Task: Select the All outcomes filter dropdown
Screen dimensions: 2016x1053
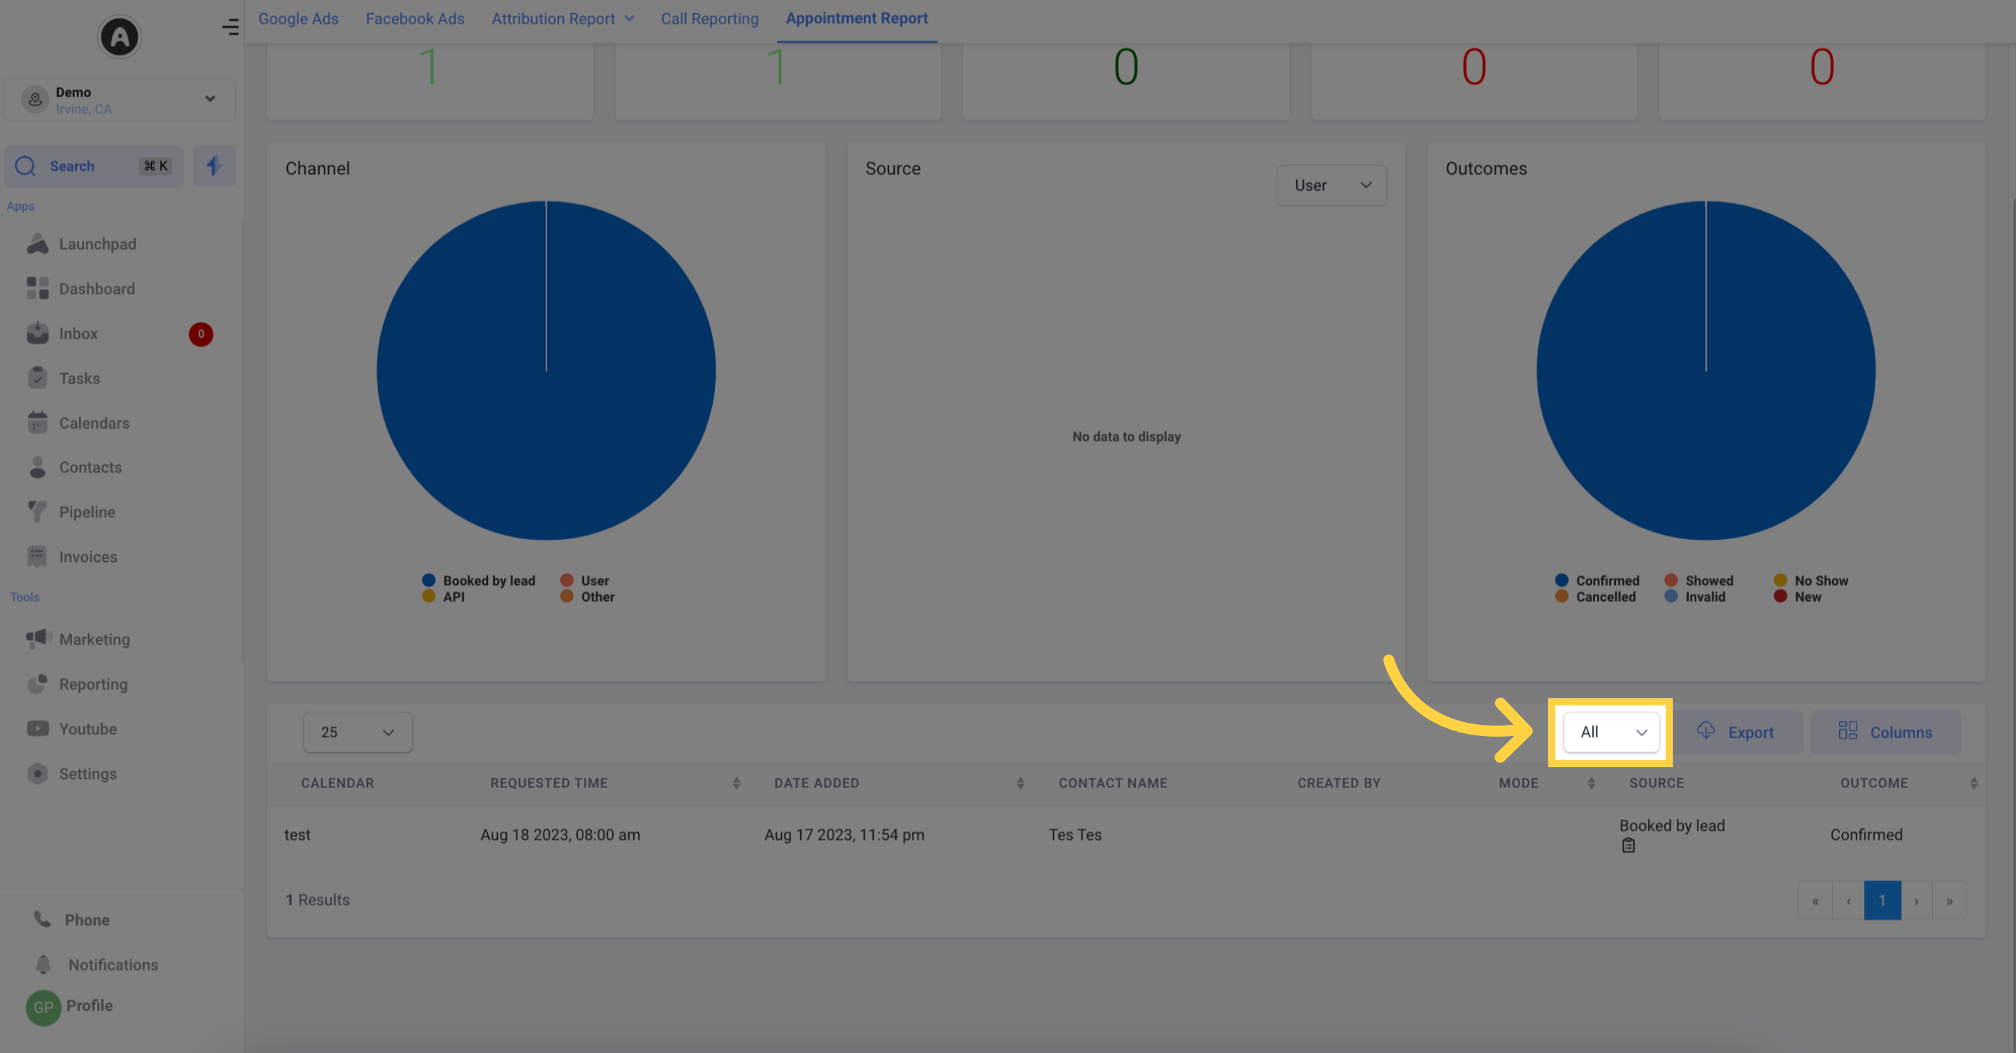Action: tap(1611, 732)
